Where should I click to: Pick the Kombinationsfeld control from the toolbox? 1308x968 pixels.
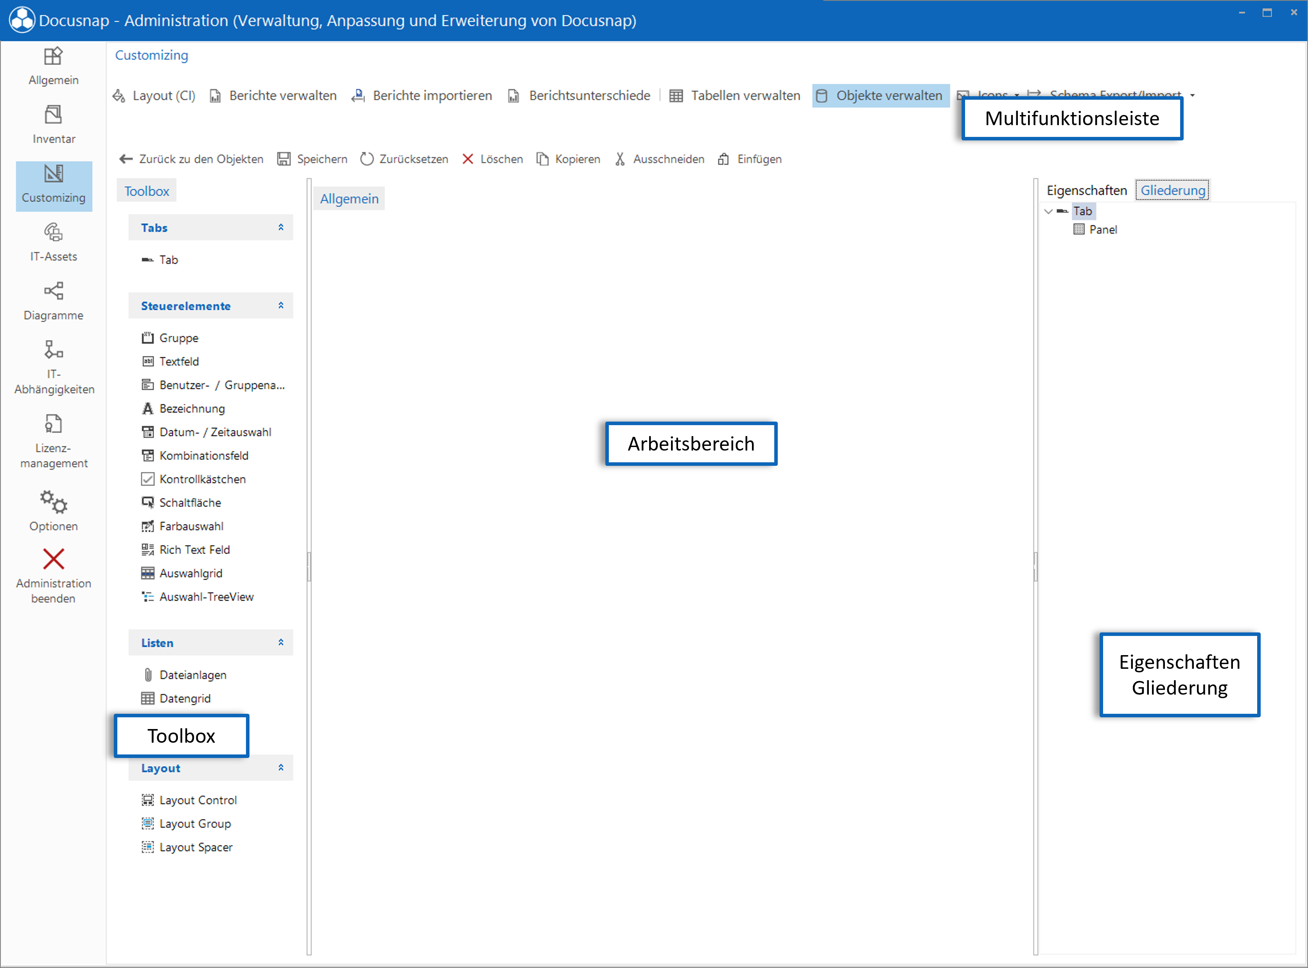(195, 455)
